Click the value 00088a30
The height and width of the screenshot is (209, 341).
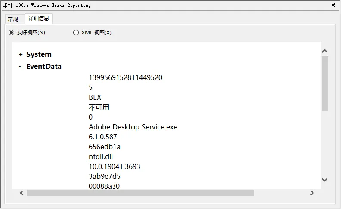(104, 186)
